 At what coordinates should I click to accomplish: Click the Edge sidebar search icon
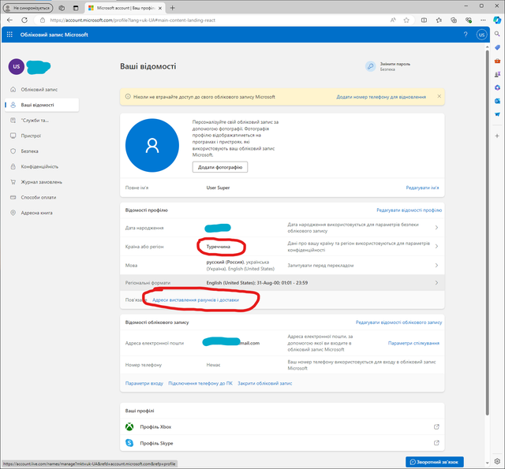pos(497,34)
